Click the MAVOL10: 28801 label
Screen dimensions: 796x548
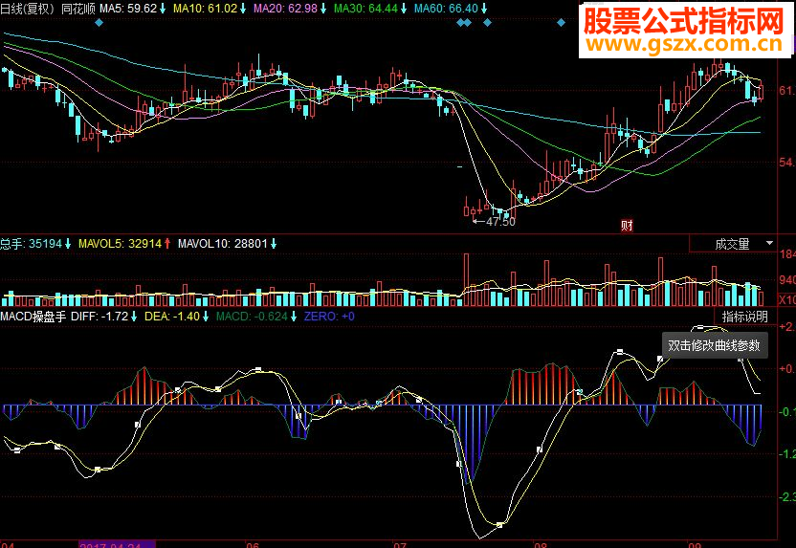click(x=222, y=244)
